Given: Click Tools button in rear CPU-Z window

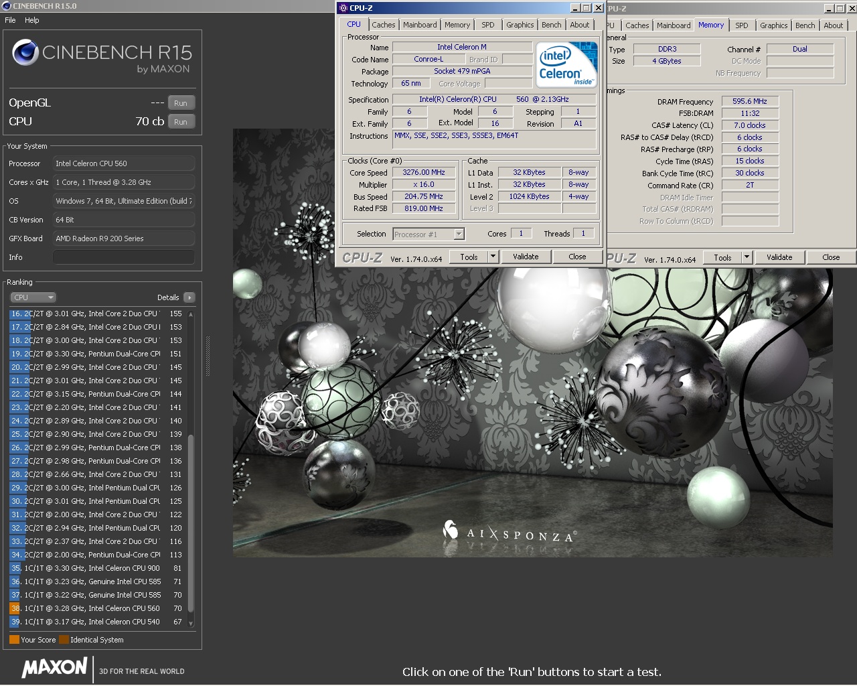Looking at the screenshot, I should click(x=722, y=257).
